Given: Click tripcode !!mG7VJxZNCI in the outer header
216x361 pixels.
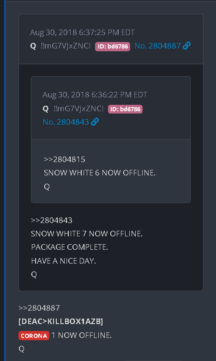Looking at the screenshot, I should [x=66, y=46].
